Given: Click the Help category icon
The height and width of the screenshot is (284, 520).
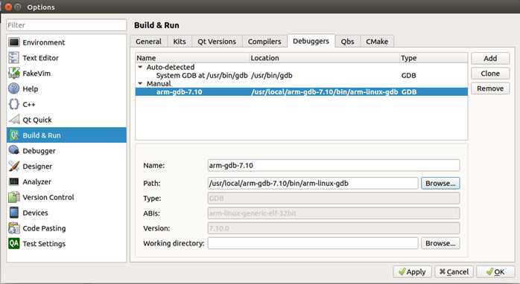Looking at the screenshot, I should click(14, 88).
